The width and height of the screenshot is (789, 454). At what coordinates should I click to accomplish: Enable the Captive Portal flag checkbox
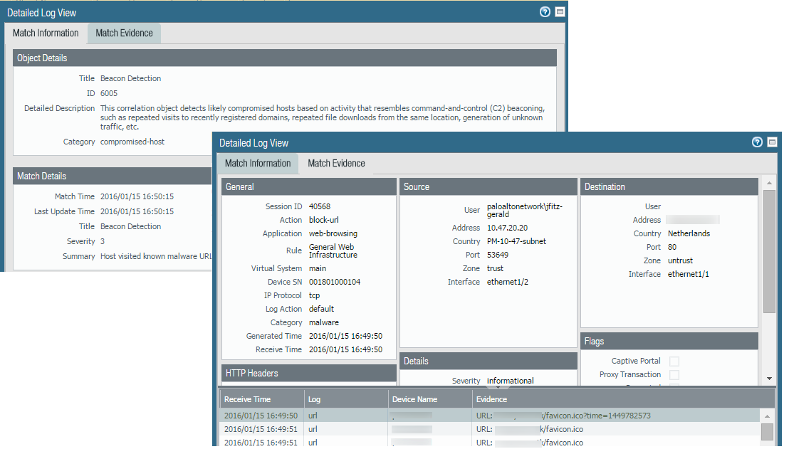[674, 361]
